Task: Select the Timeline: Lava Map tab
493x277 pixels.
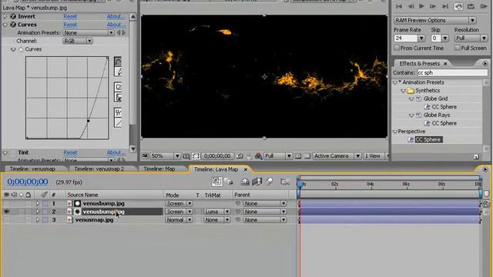Action: click(216, 169)
